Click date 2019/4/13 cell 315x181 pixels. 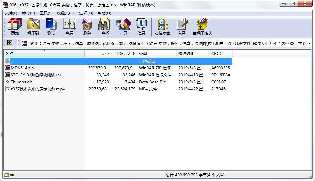point(192,75)
